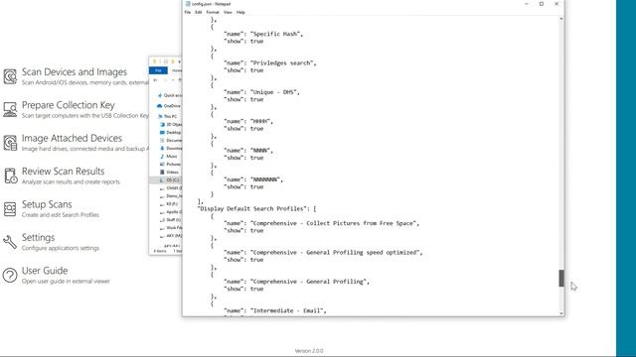
Task: Open Notepad Help menu
Action: [240, 12]
